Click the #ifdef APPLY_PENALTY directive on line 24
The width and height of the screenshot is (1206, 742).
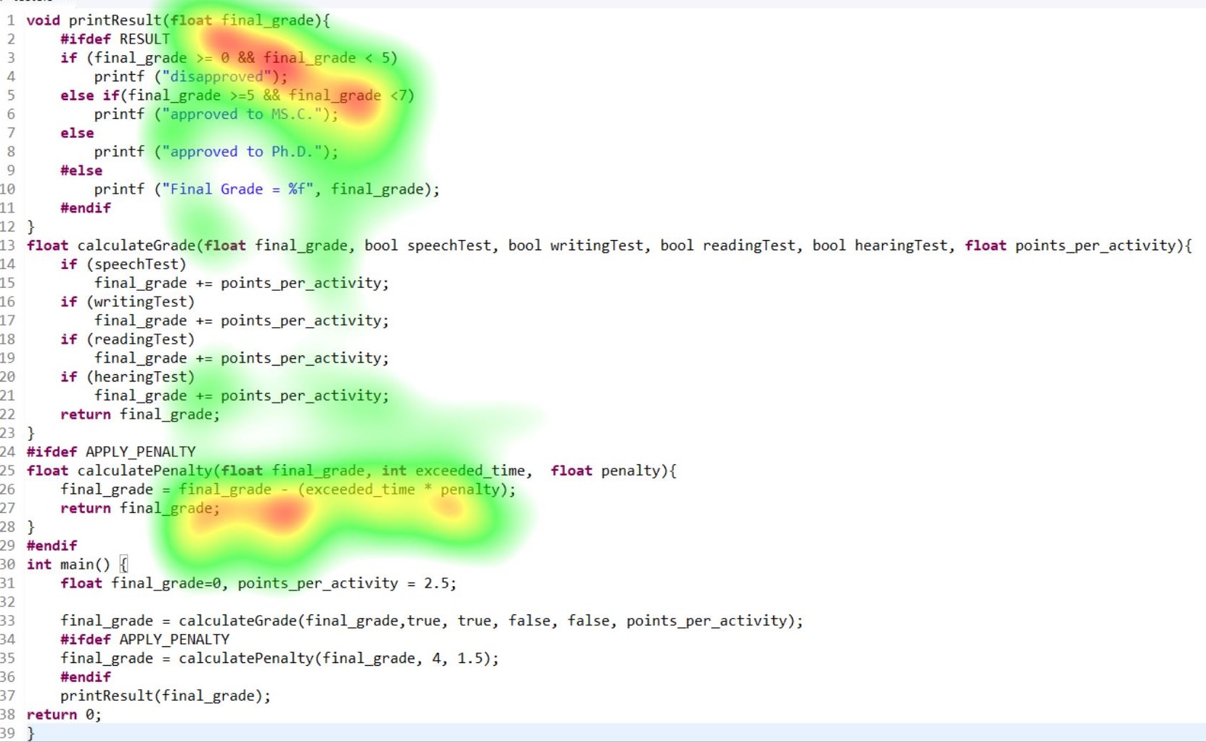[111, 452]
